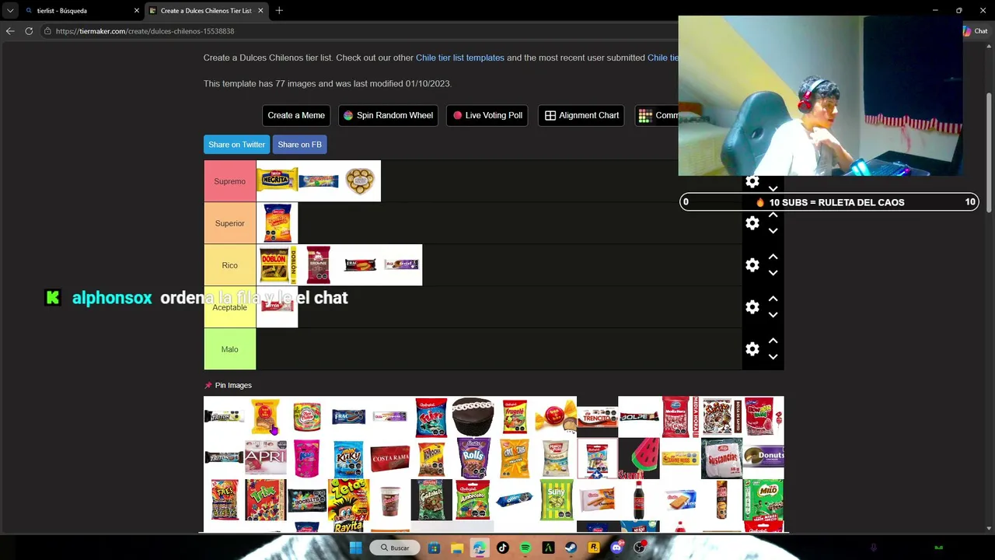Select the Oreo cookies image

(515, 499)
